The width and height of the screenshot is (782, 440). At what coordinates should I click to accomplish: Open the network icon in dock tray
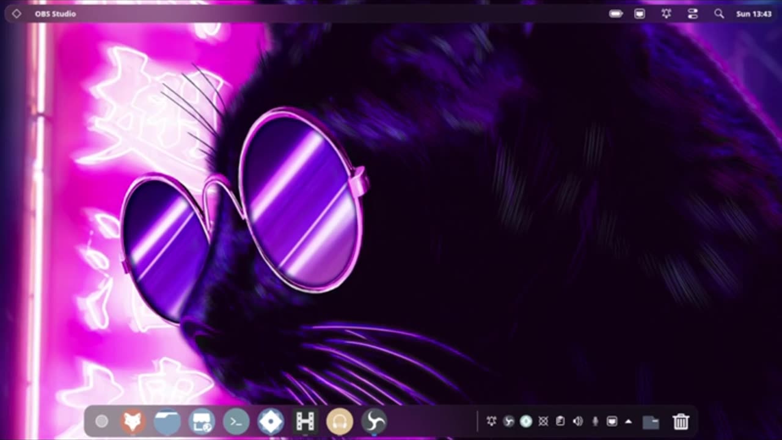(x=612, y=421)
